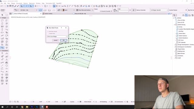Image resolution: width=194 pixels, height=109 pixels.
Task: Select the highlighted Mesh tool in the toolbox
Action: (2, 48)
